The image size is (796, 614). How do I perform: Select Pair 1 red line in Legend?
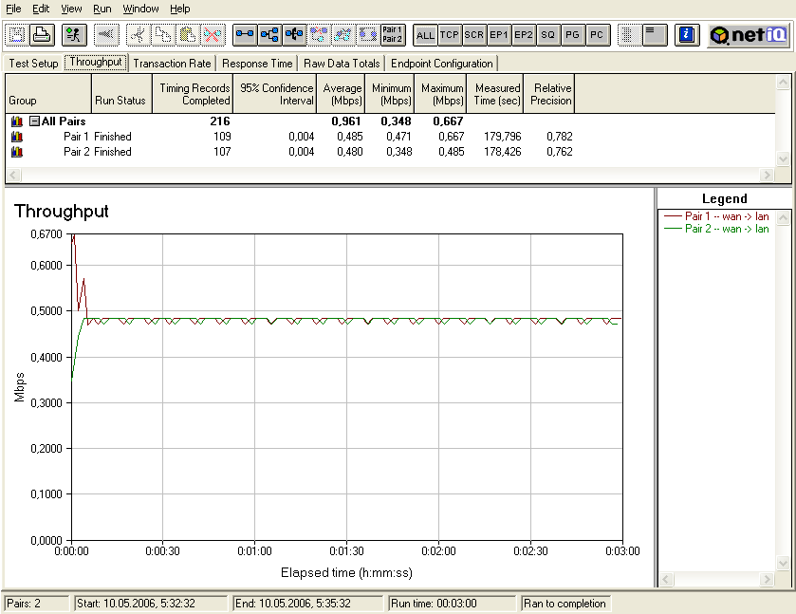[x=714, y=216]
